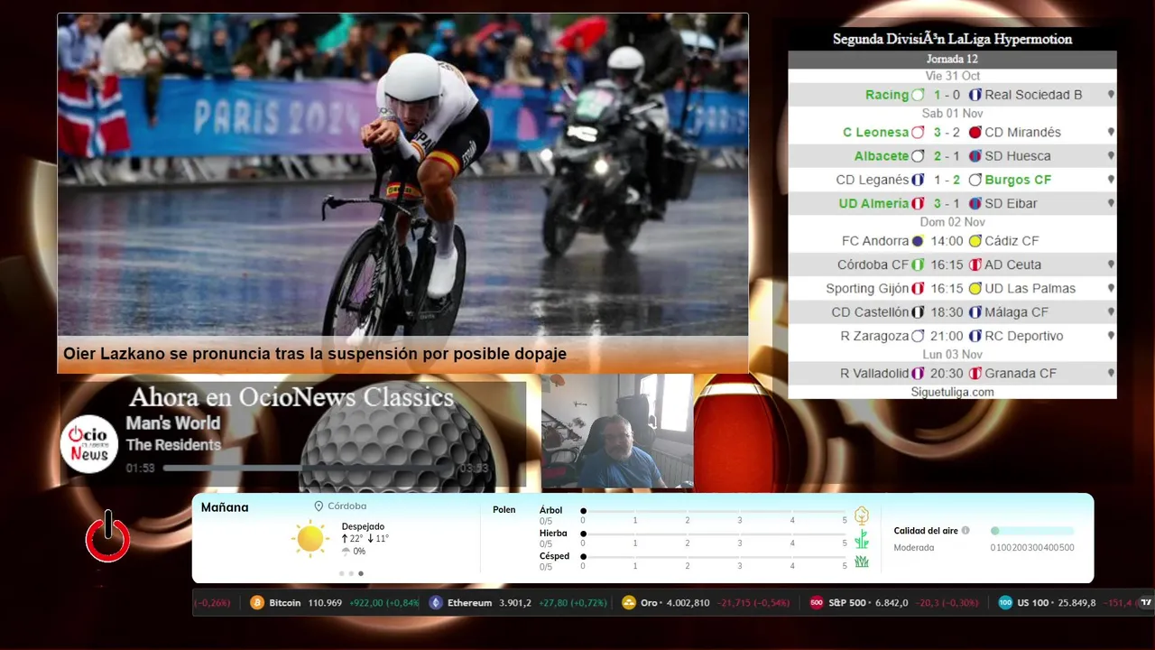Viewport: 1155px width, 650px height.
Task: Click the Sporting Gijón team name
Action: tap(867, 289)
